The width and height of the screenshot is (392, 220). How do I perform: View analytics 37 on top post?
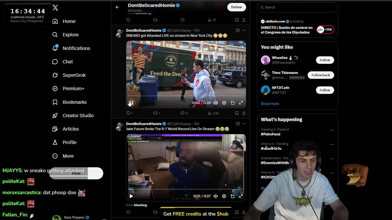coord(212,20)
